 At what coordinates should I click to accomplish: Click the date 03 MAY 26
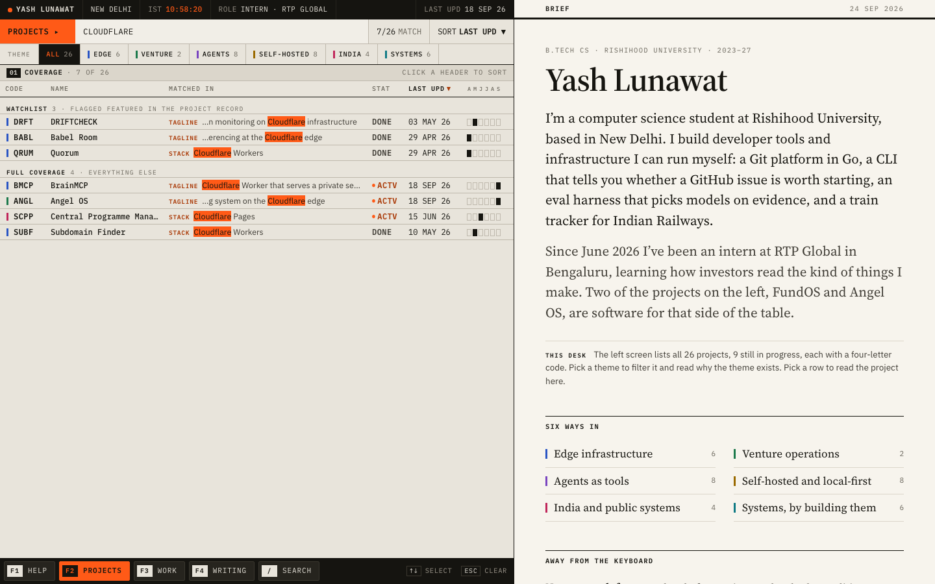point(429,122)
